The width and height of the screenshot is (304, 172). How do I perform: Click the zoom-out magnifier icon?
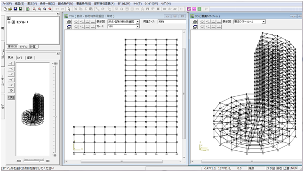coord(45,9)
